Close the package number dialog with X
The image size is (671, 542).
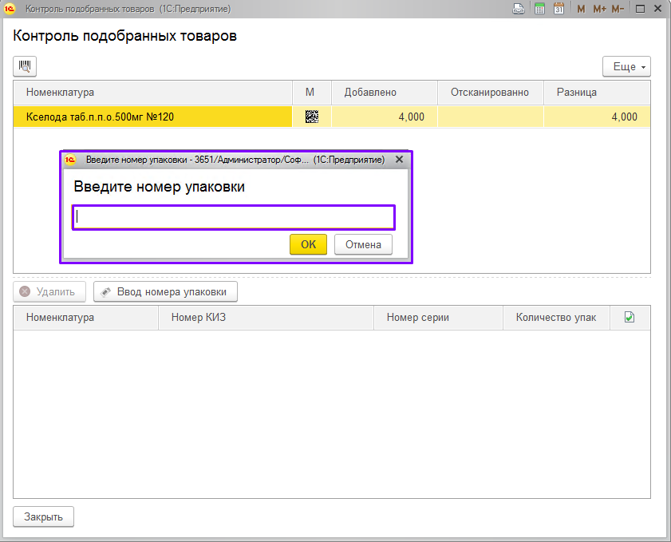[399, 160]
